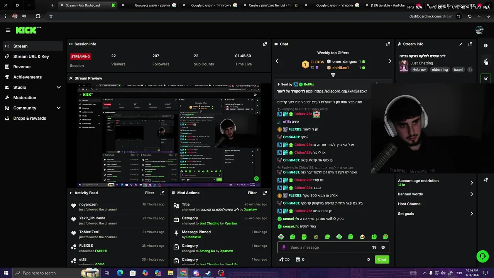Image resolution: width=494 pixels, height=278 pixels.
Task: Select Host Channel option
Action: tap(409, 204)
